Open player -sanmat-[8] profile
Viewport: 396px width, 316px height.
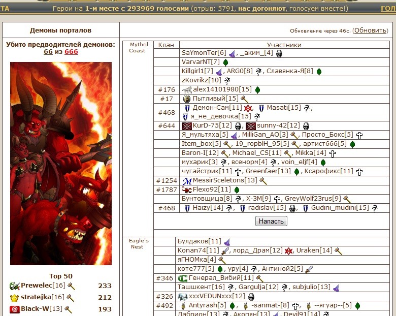coord(270,305)
